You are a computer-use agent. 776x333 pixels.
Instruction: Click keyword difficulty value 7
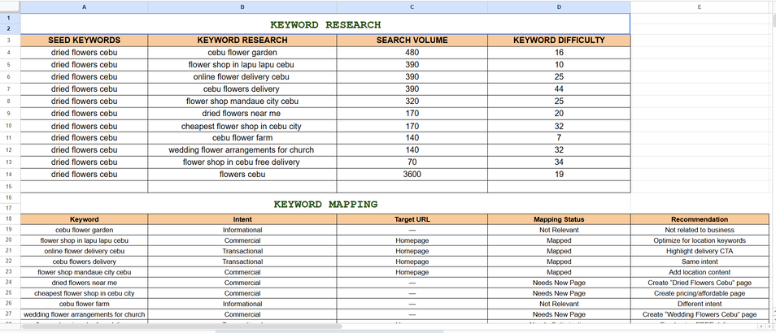pos(559,138)
